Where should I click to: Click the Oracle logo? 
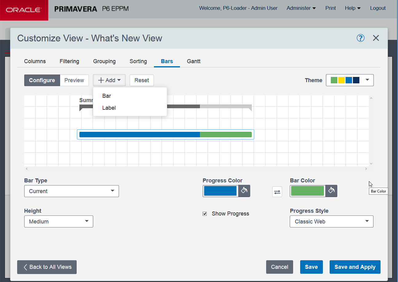click(24, 10)
